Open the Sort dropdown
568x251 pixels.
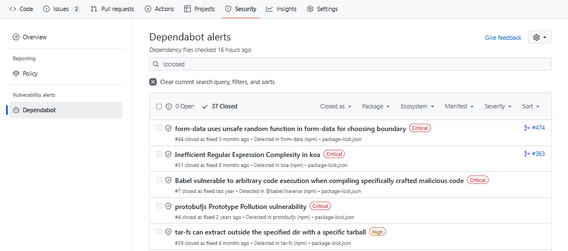[530, 106]
